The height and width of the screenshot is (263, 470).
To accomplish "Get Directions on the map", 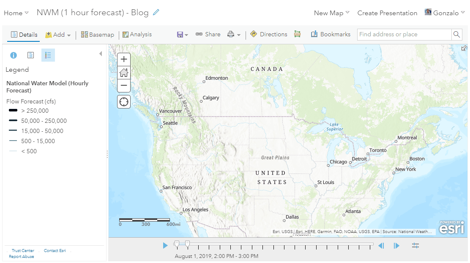I will click(x=269, y=34).
